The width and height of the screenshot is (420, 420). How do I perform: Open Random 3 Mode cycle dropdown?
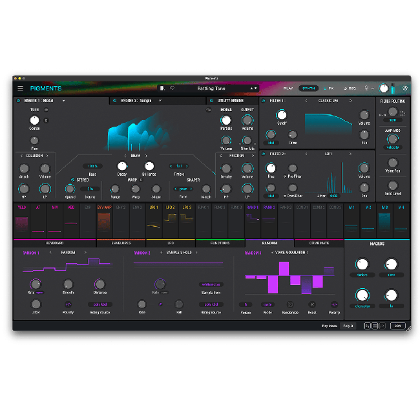click(x=268, y=304)
